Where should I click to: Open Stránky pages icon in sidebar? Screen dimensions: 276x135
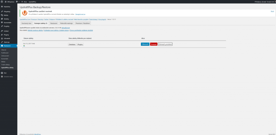(2, 19)
